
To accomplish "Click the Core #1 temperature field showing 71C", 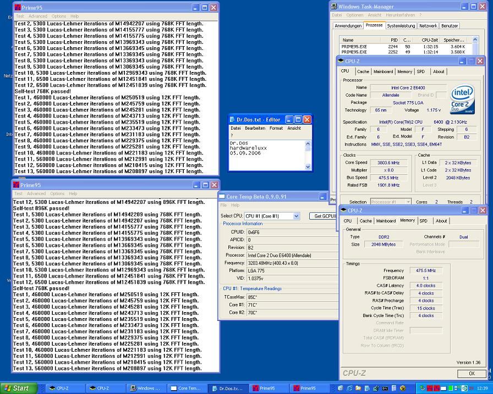I will [292, 305].
